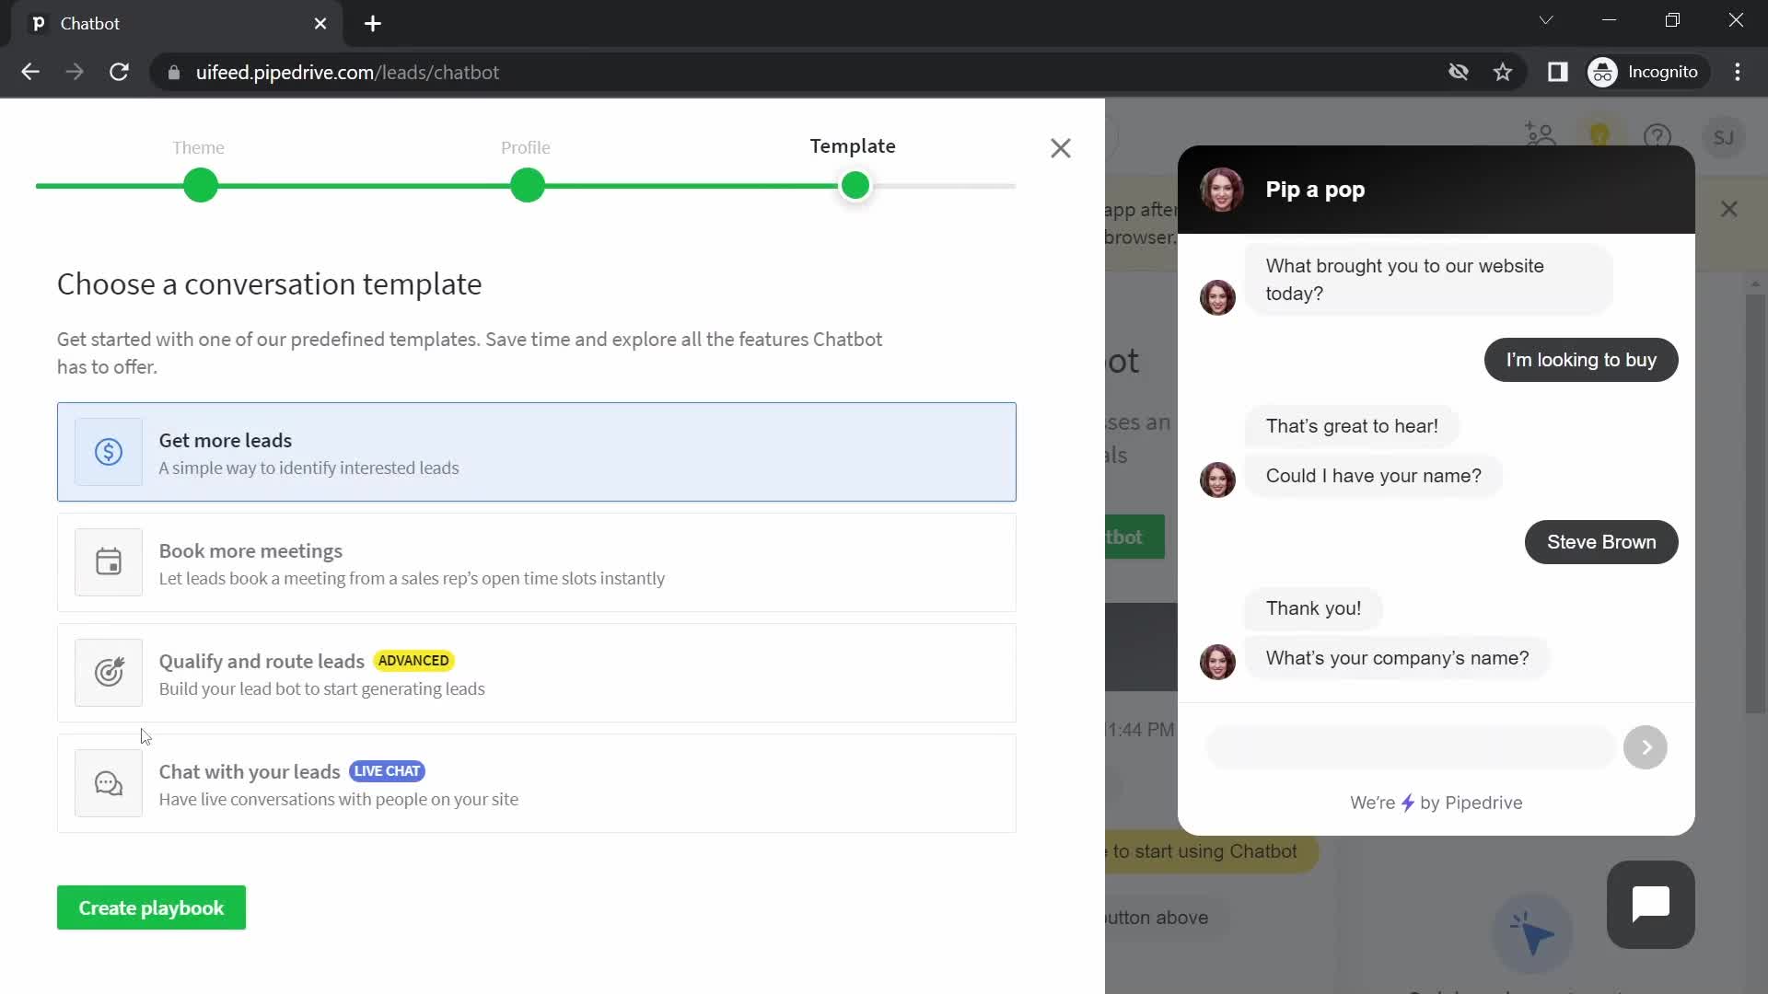Click the progress indicator on Template step
Screen dimensions: 1768x994
pos(855,186)
